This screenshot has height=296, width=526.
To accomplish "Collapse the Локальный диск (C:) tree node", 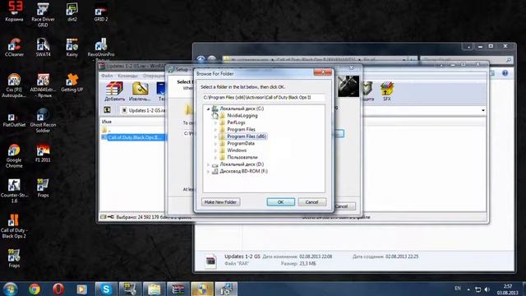I will pyautogui.click(x=208, y=109).
